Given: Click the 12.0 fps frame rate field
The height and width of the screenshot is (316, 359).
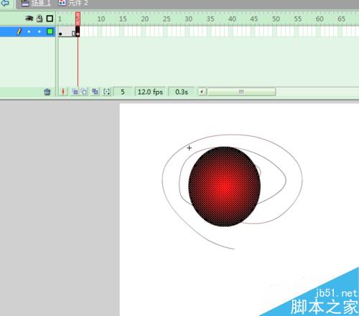Looking at the screenshot, I should (150, 92).
